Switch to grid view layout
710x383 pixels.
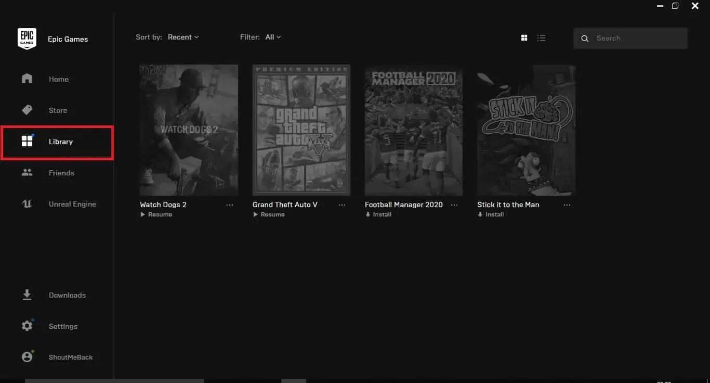click(524, 38)
